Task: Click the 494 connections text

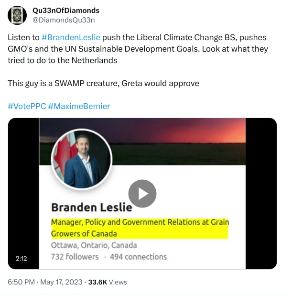Action: pos(139,257)
